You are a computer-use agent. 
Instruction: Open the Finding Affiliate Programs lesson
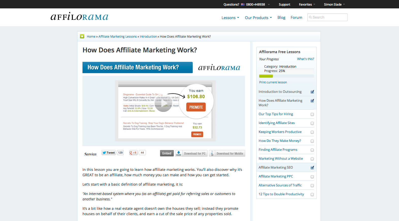[278, 150]
